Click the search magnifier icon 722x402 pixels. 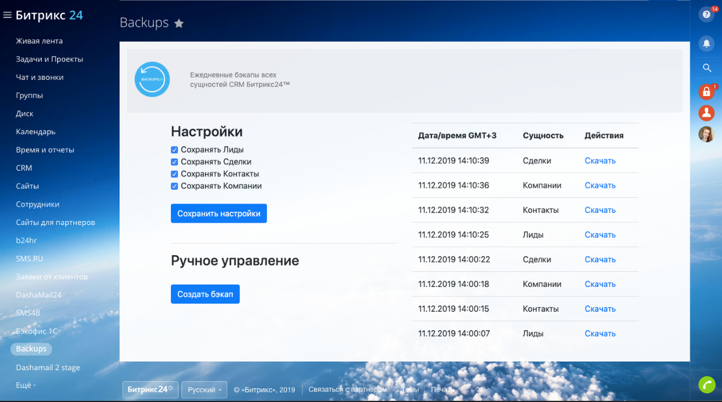[x=706, y=68]
